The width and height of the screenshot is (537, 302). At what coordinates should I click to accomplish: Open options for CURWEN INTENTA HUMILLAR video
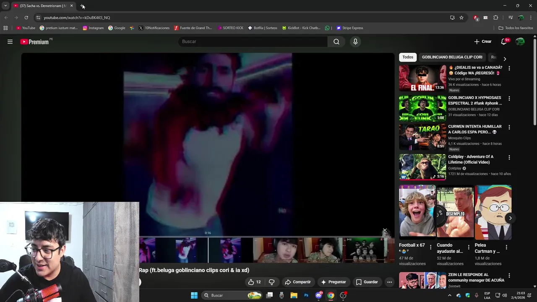point(509,127)
